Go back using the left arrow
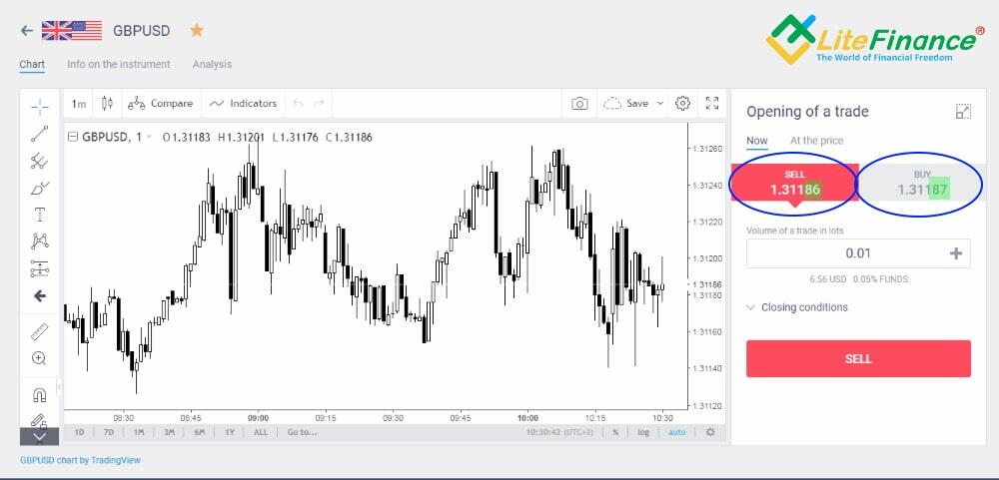999x480 pixels. point(26,31)
